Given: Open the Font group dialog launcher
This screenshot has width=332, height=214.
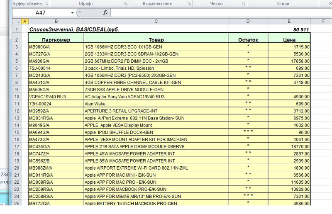Looking at the screenshot, I should coord(126,4).
